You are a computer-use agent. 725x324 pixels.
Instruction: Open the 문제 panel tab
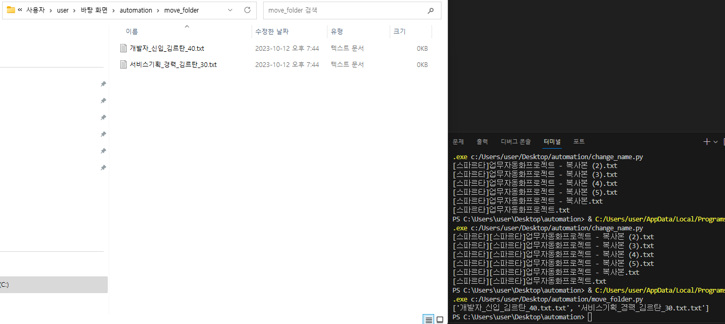pyautogui.click(x=458, y=142)
